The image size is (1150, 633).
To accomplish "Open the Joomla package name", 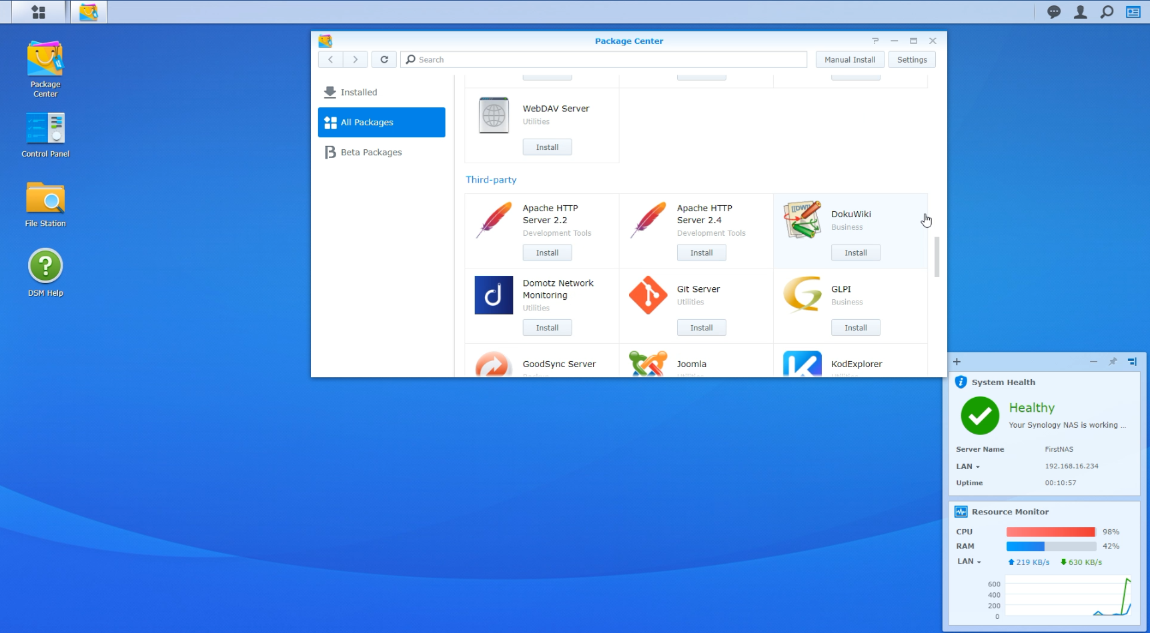I will 692,364.
